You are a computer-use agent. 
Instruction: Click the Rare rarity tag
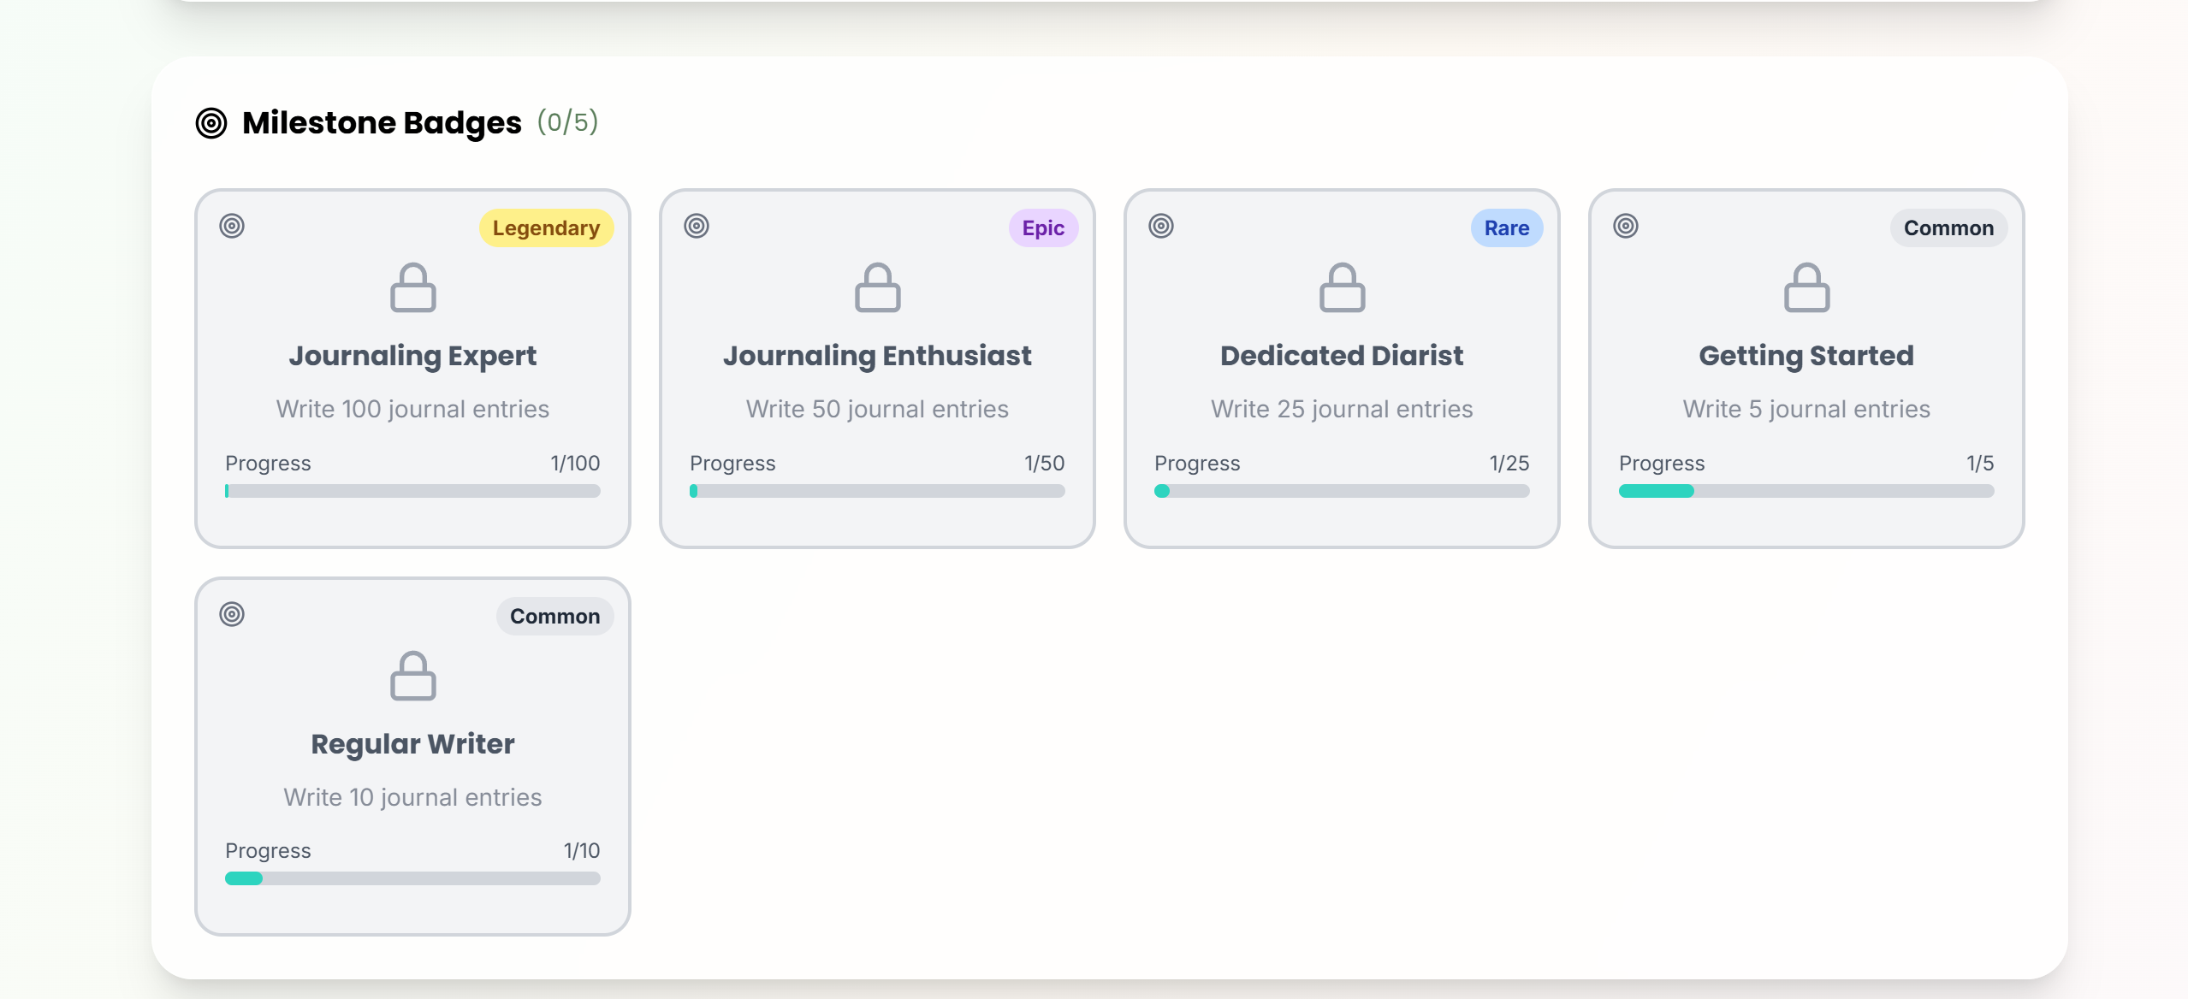point(1506,228)
